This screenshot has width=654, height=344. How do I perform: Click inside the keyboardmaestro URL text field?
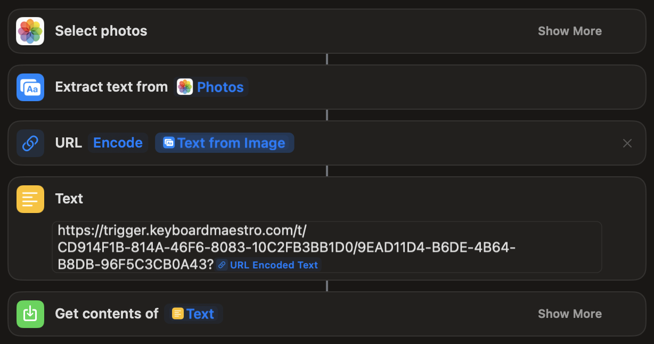click(327, 247)
